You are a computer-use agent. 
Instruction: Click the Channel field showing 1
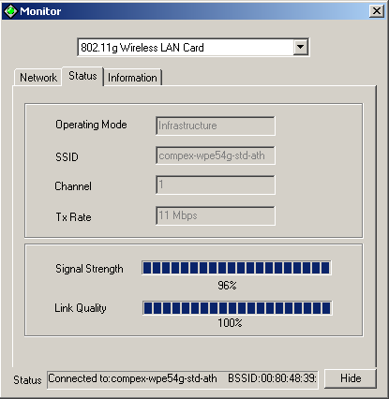[216, 185]
